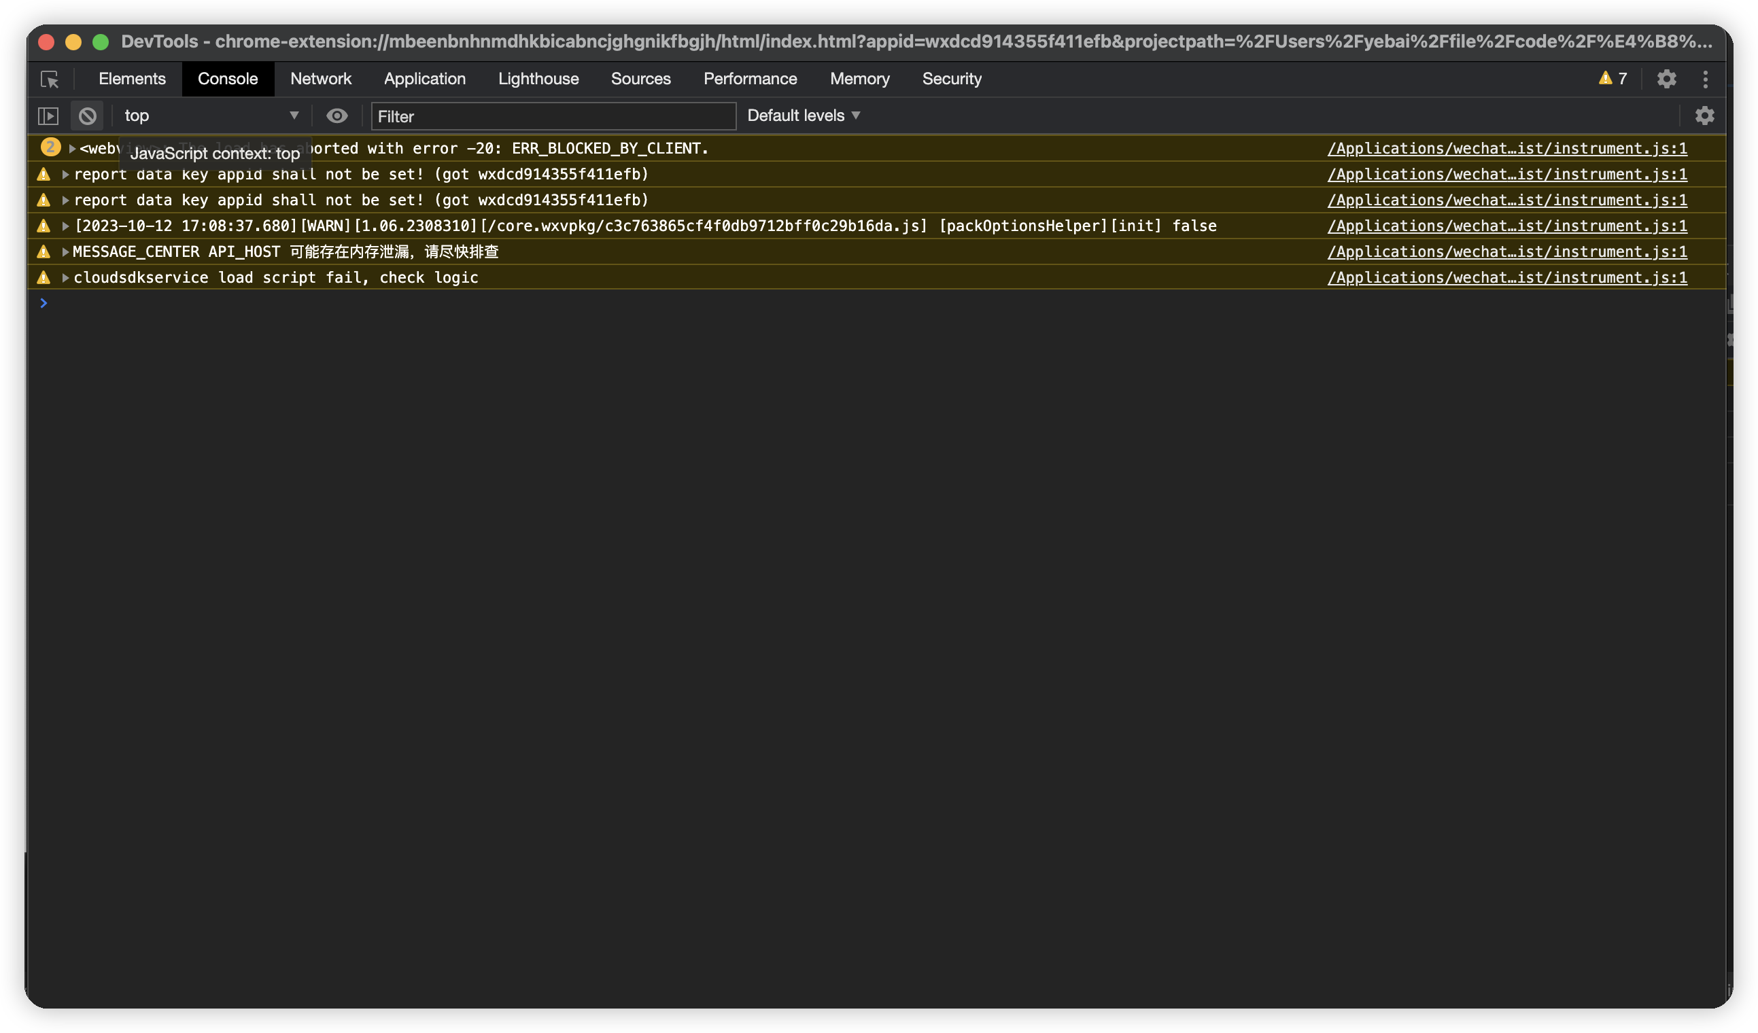Open the Default levels dropdown
Image resolution: width=1758 pixels, height=1033 pixels.
click(x=803, y=116)
